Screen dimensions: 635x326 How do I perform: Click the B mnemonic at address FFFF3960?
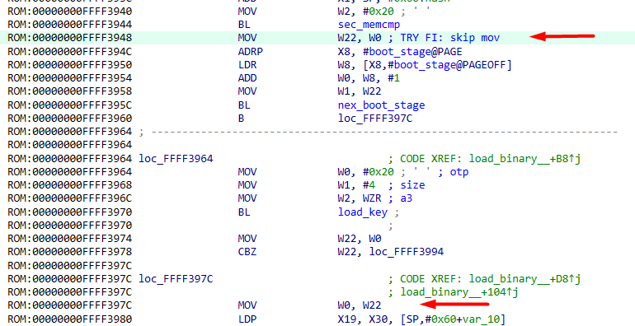click(x=241, y=119)
